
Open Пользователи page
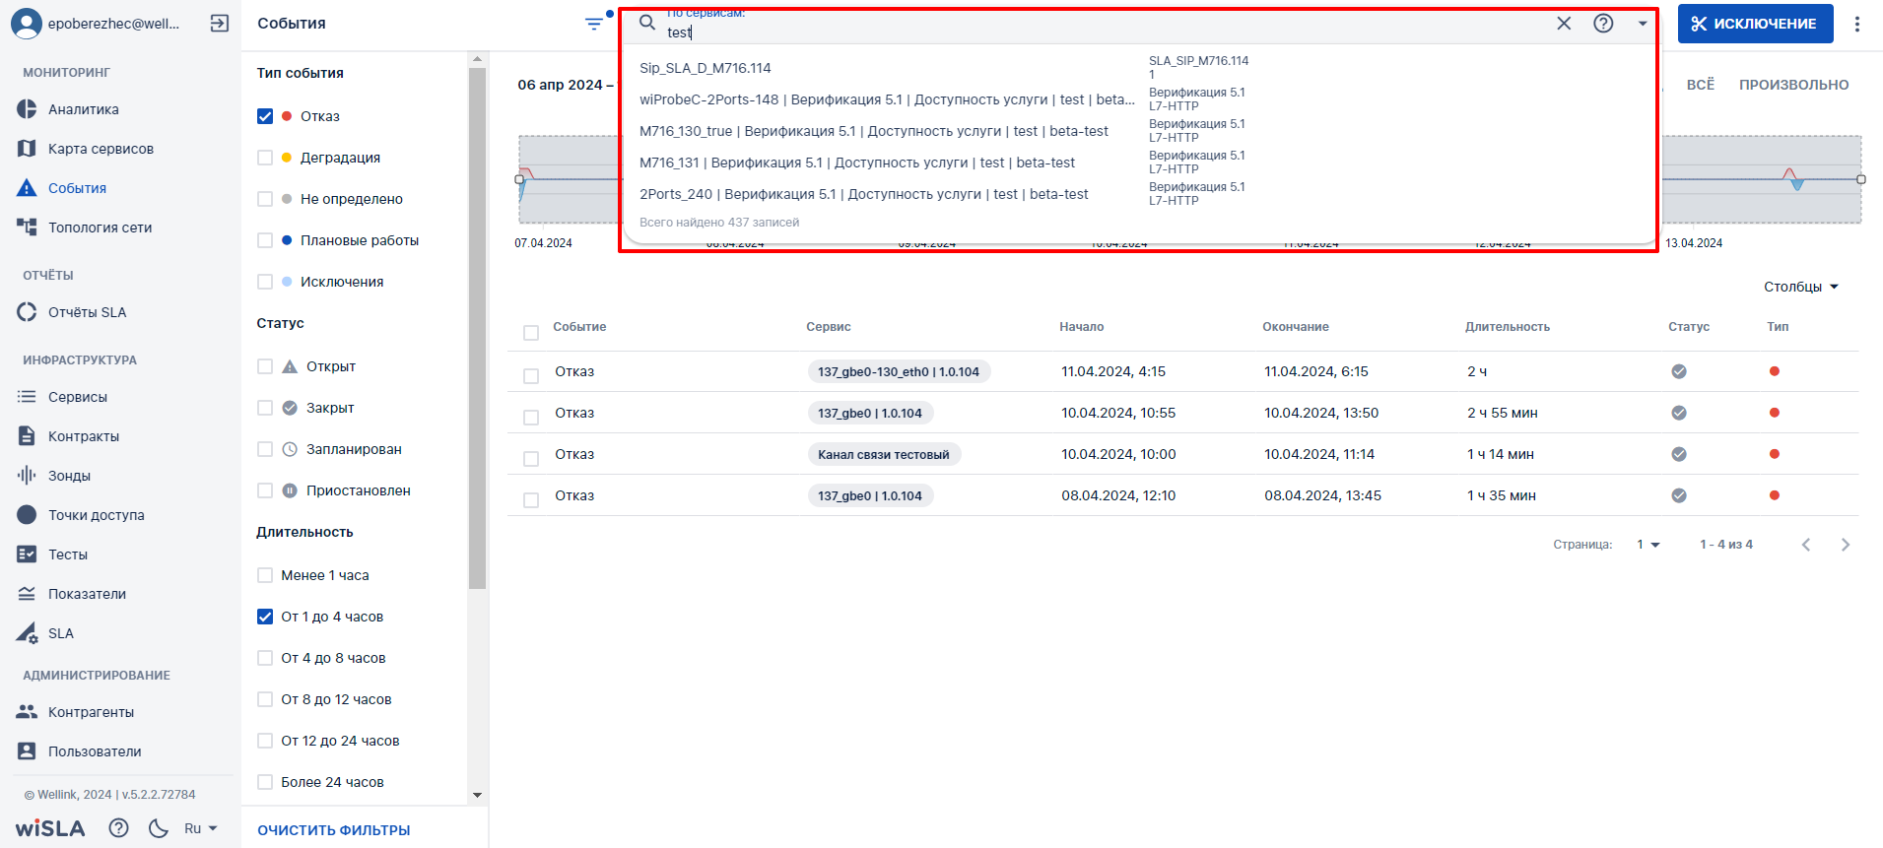(x=79, y=751)
